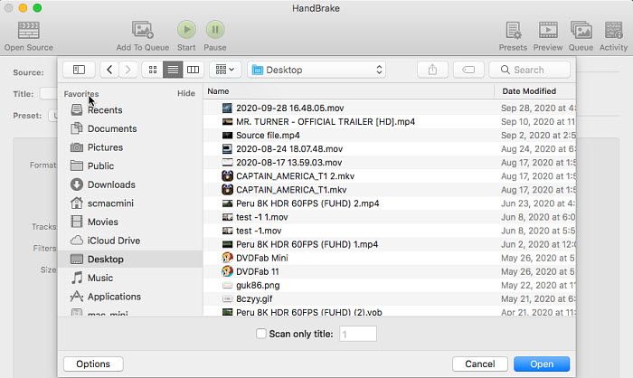Open the Preview window icon
The height and width of the screenshot is (378, 633).
(548, 30)
